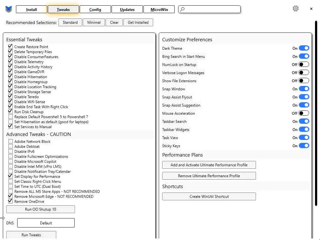320x240 pixels.
Task: Toggle Disable Homegroup checkbox
Action: (x=10, y=82)
